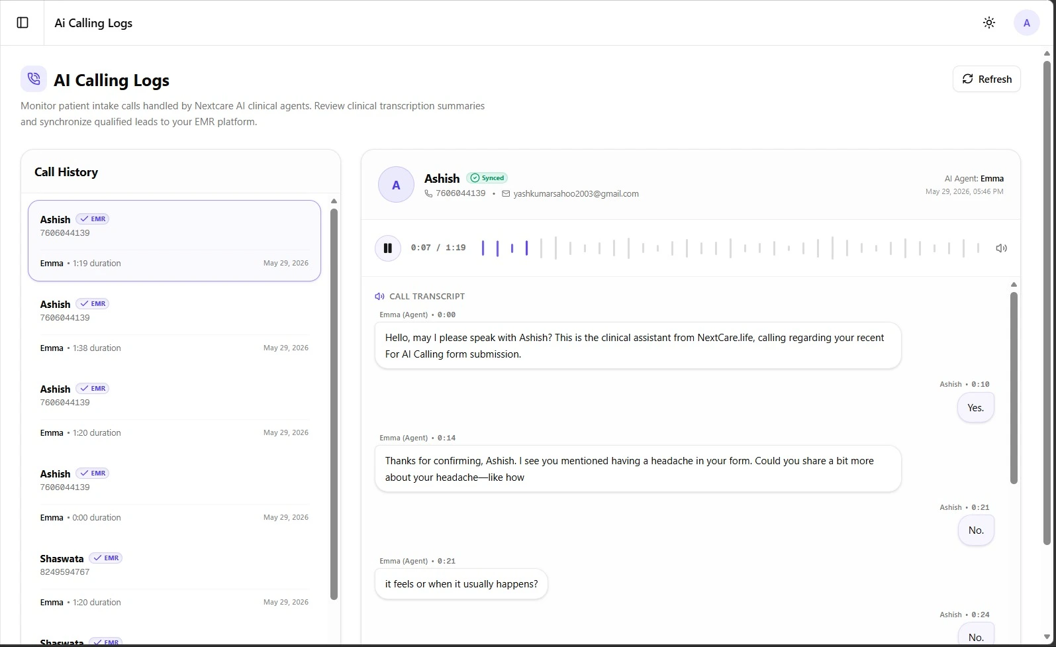Click the AI Calling Logs phone icon
The image size is (1056, 647).
pos(34,79)
